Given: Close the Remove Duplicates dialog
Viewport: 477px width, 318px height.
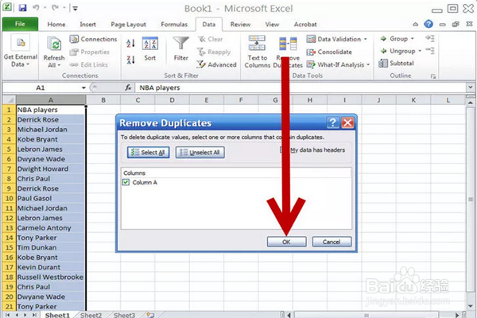Looking at the screenshot, I should (347, 122).
